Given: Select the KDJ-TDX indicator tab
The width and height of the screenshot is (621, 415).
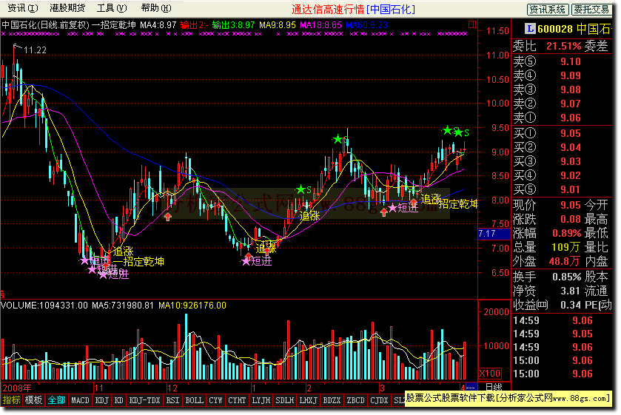Looking at the screenshot, I should 144,400.
